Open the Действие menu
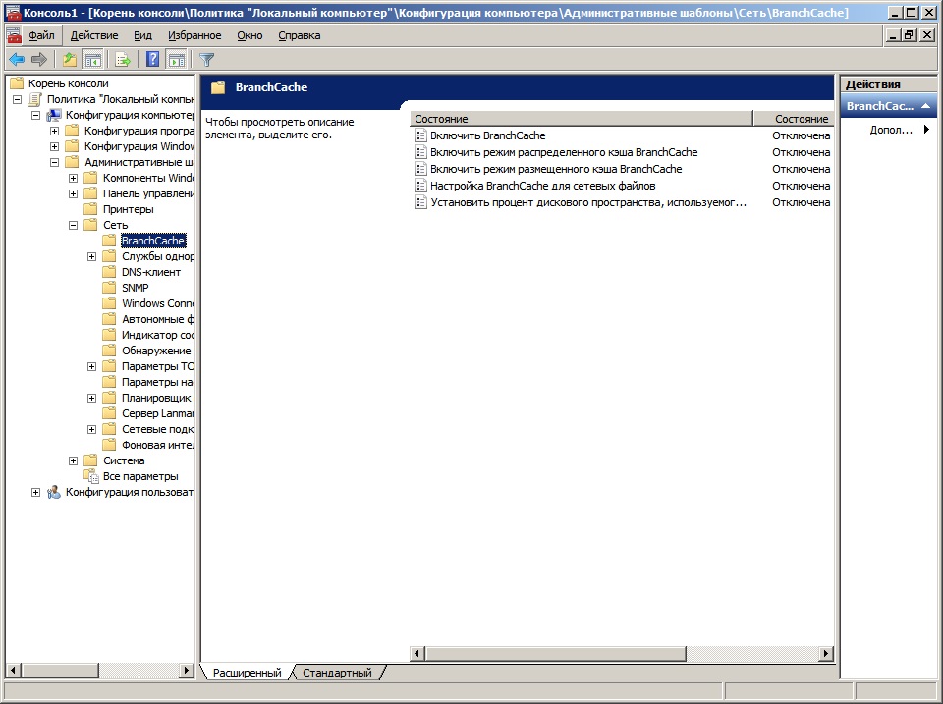Screen dimensions: 943x704 94,35
